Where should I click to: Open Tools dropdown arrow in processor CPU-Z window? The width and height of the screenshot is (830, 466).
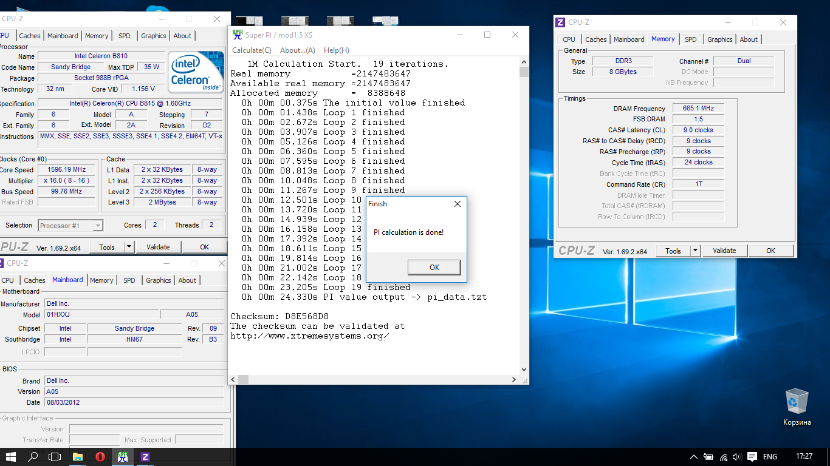(x=129, y=247)
